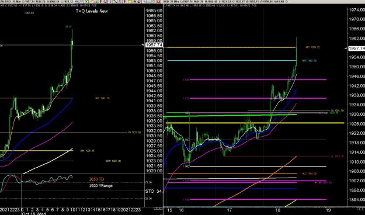Image resolution: width=365 pixels, height=215 pixels.
Task: Click day label 17 on right time axis
Action: 230,210
